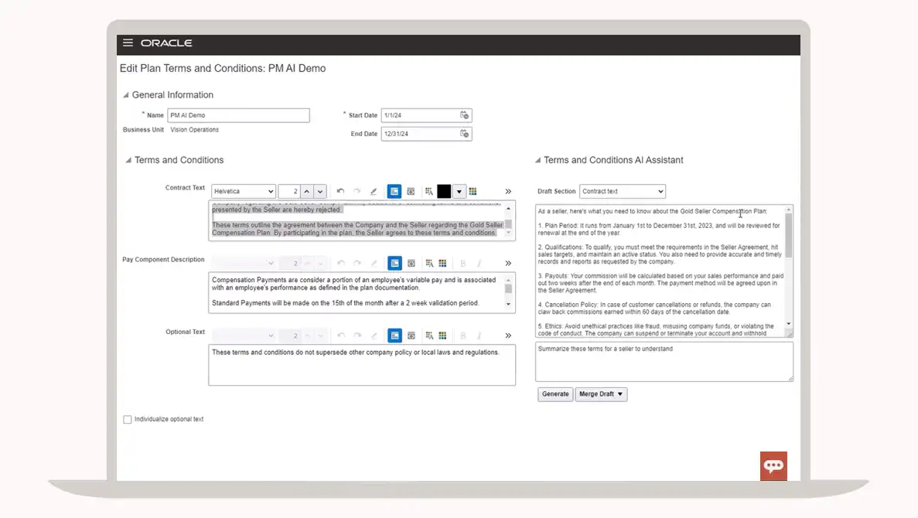Screen dimensions: 918x518
Task: Toggle rich text editing mode for Contract Text
Action: click(394, 191)
